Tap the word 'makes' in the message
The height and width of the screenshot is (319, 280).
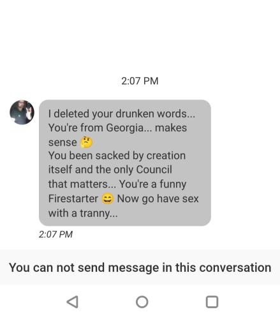point(171,128)
